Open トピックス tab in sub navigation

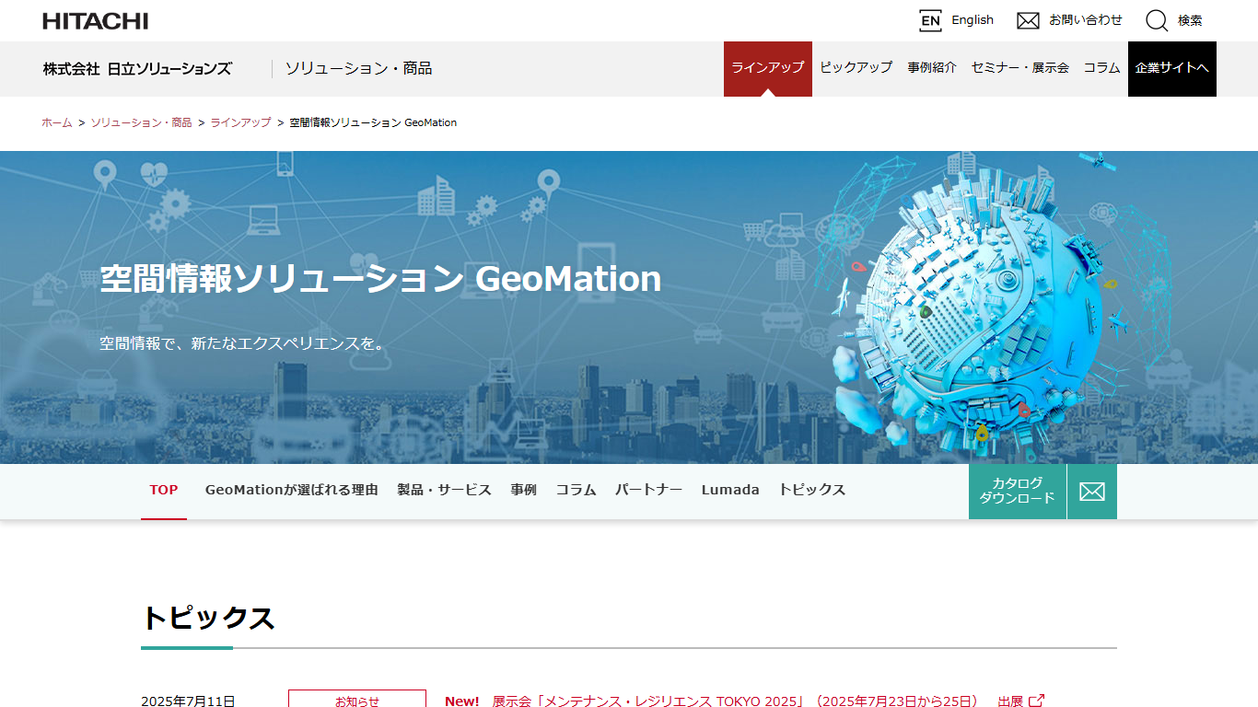[811, 491]
